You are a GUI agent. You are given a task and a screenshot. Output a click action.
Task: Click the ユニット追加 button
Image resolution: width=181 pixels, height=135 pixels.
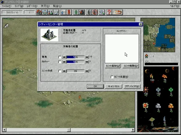pyautogui.click(x=113, y=66)
